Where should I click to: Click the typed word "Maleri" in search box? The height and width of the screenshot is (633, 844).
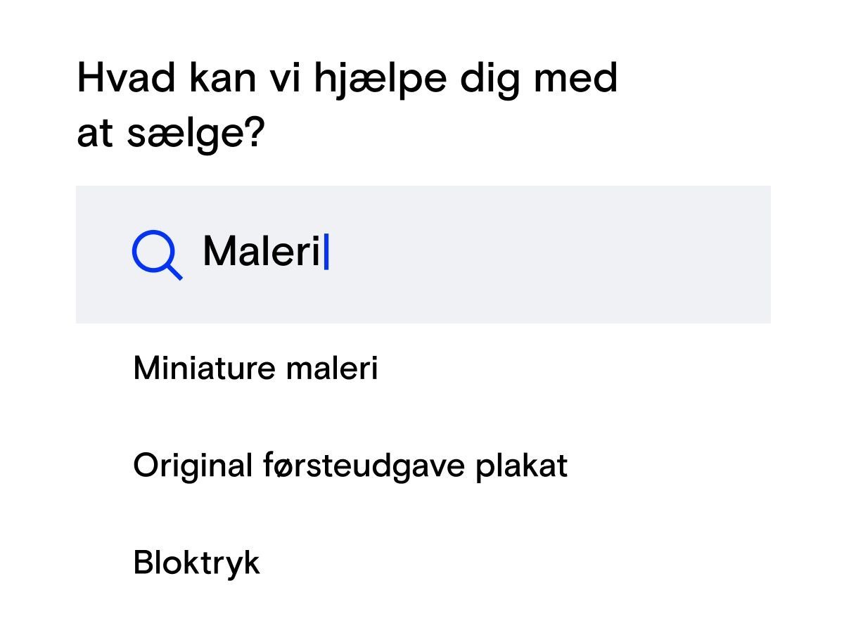pyautogui.click(x=261, y=251)
